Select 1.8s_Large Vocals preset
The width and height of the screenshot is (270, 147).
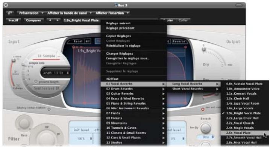tap(245, 108)
